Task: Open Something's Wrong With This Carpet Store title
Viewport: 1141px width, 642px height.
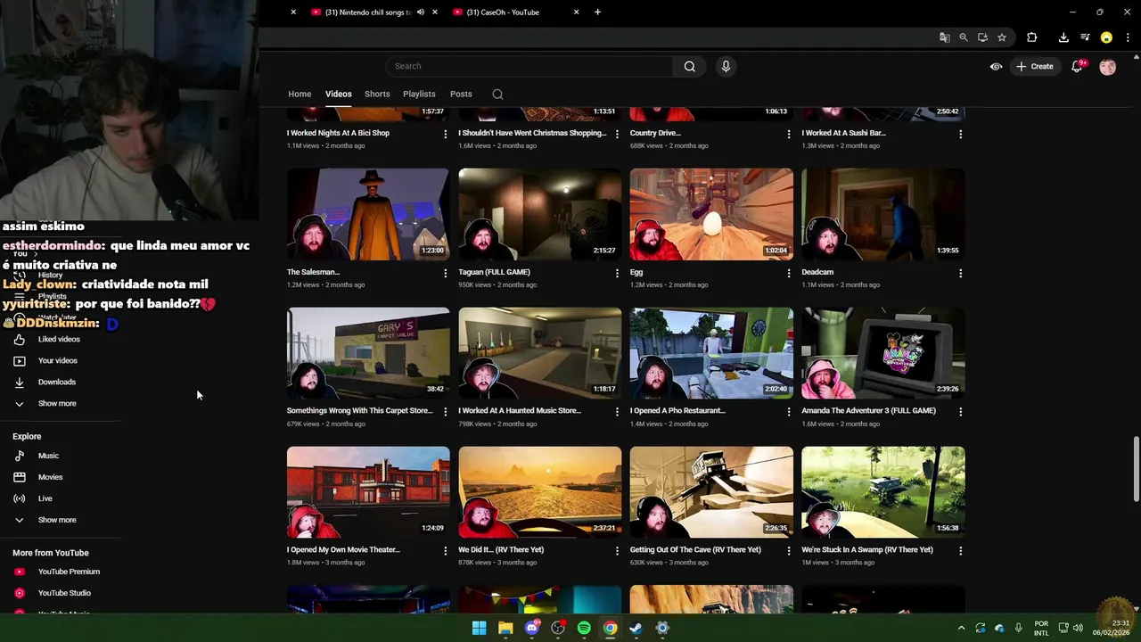Action: 359,411
